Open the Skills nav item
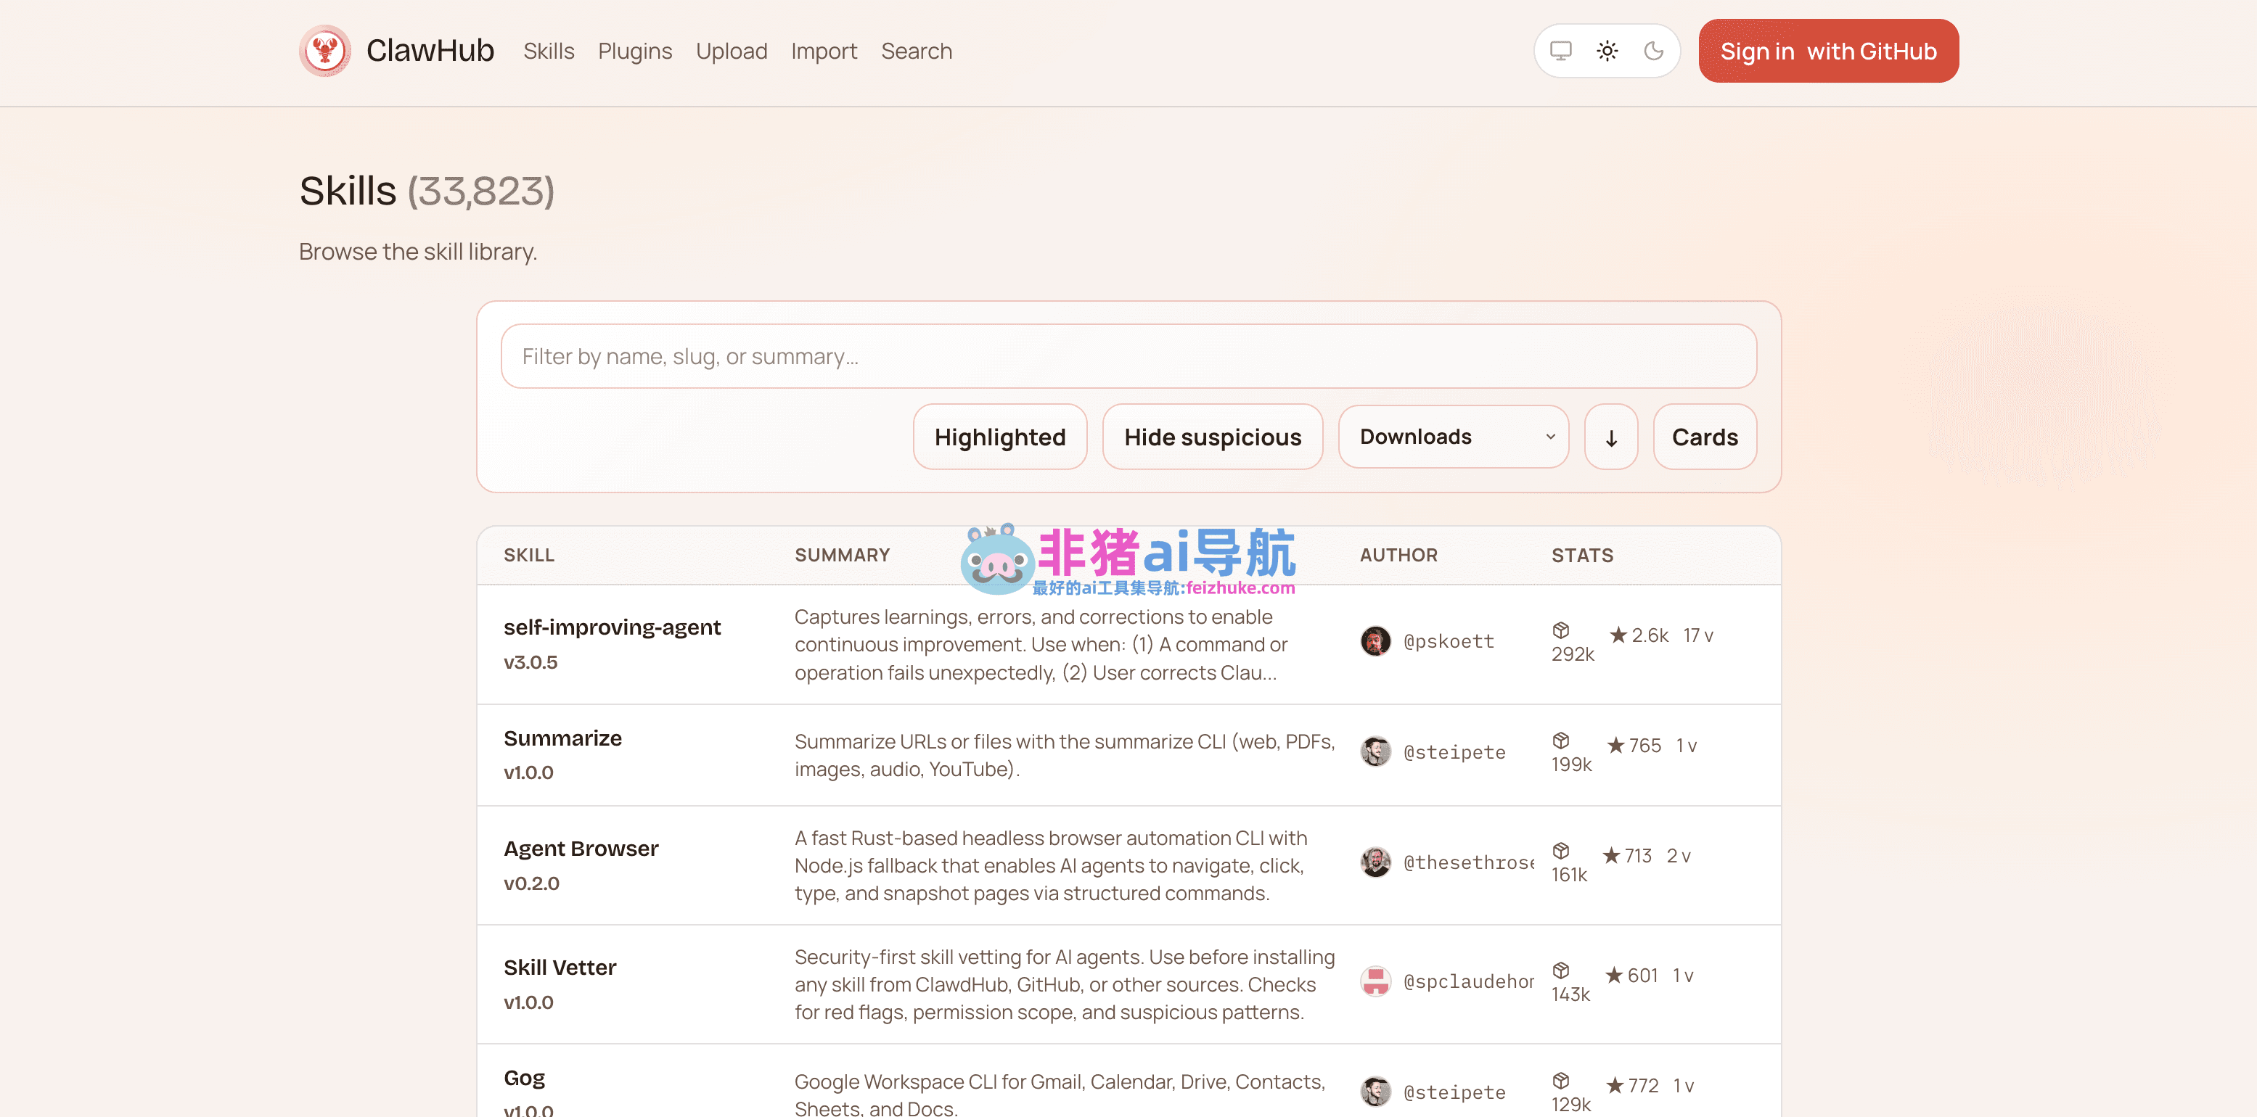The width and height of the screenshot is (2257, 1117). pyautogui.click(x=549, y=51)
